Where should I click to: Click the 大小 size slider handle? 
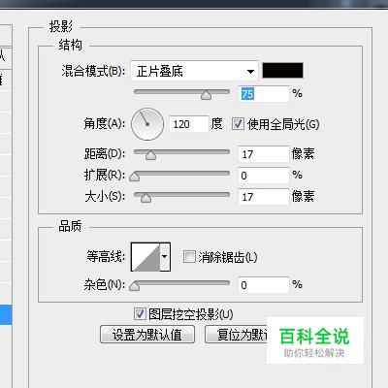coord(145,198)
